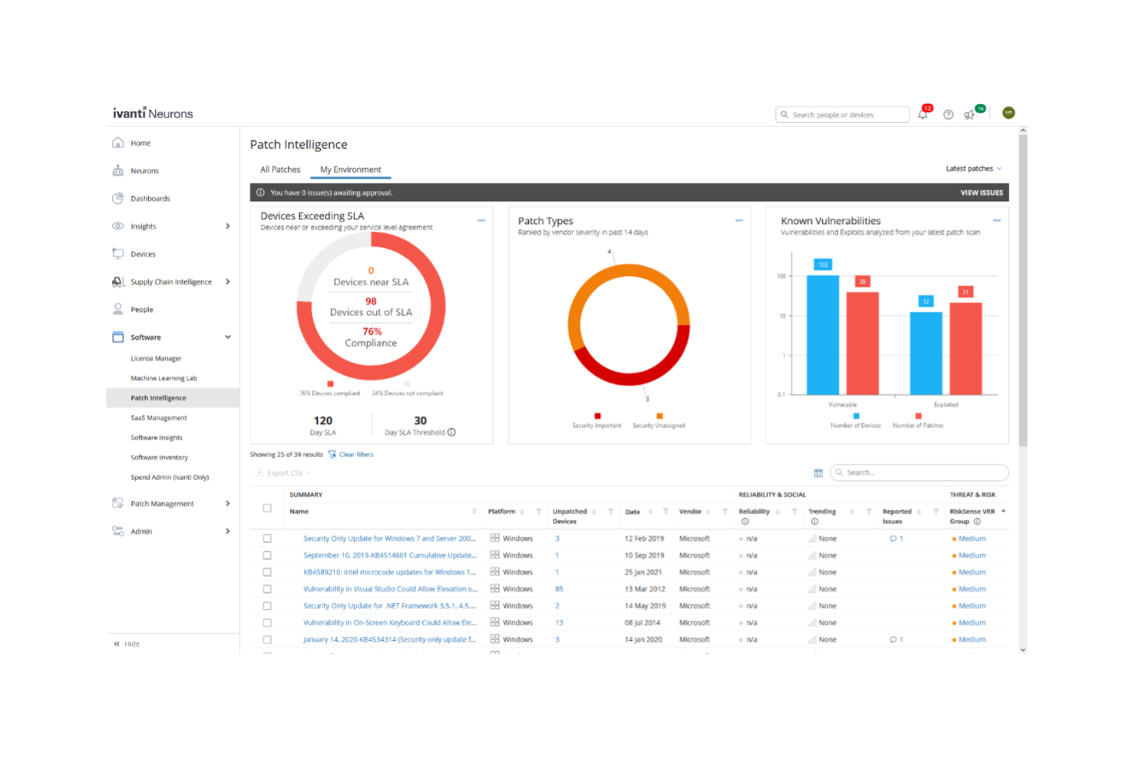Image resolution: width=1136 pixels, height=757 pixels.
Task: Check the row for KB4589210 Intel microcode updates
Action: tap(267, 571)
